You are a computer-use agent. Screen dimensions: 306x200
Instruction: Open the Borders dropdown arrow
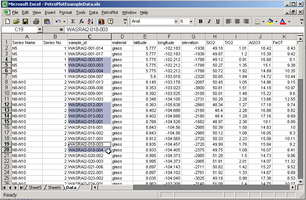(x=263, y=21)
